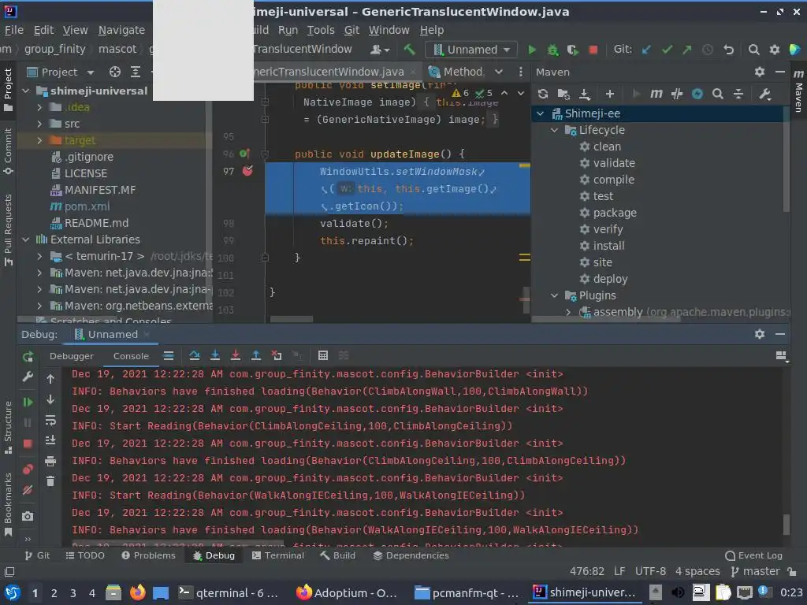View breakpoints using the double red circle icon
Screen dimensions: 807x605
coord(28,470)
